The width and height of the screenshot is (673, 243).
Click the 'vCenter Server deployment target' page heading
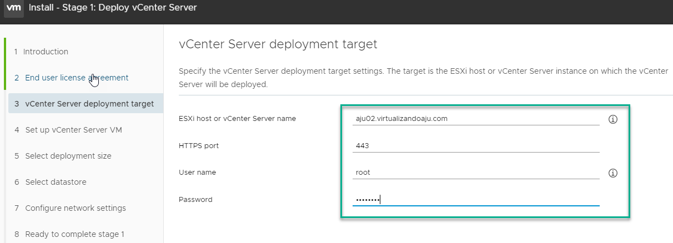point(278,44)
